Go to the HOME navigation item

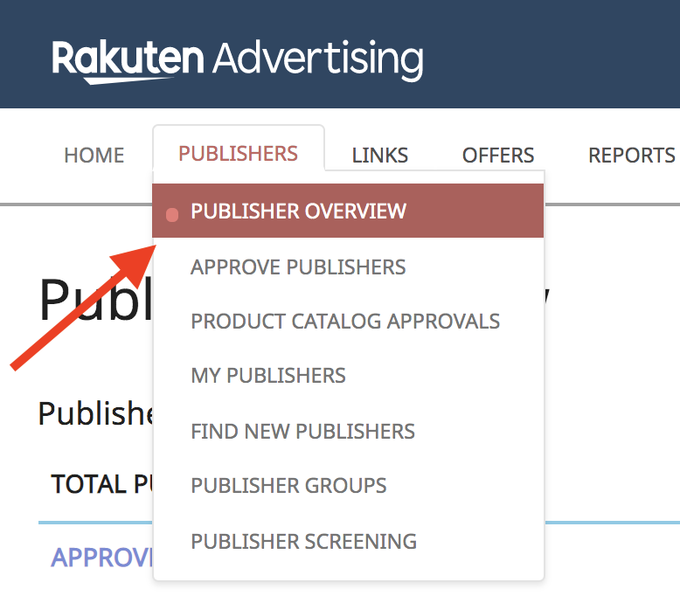94,156
